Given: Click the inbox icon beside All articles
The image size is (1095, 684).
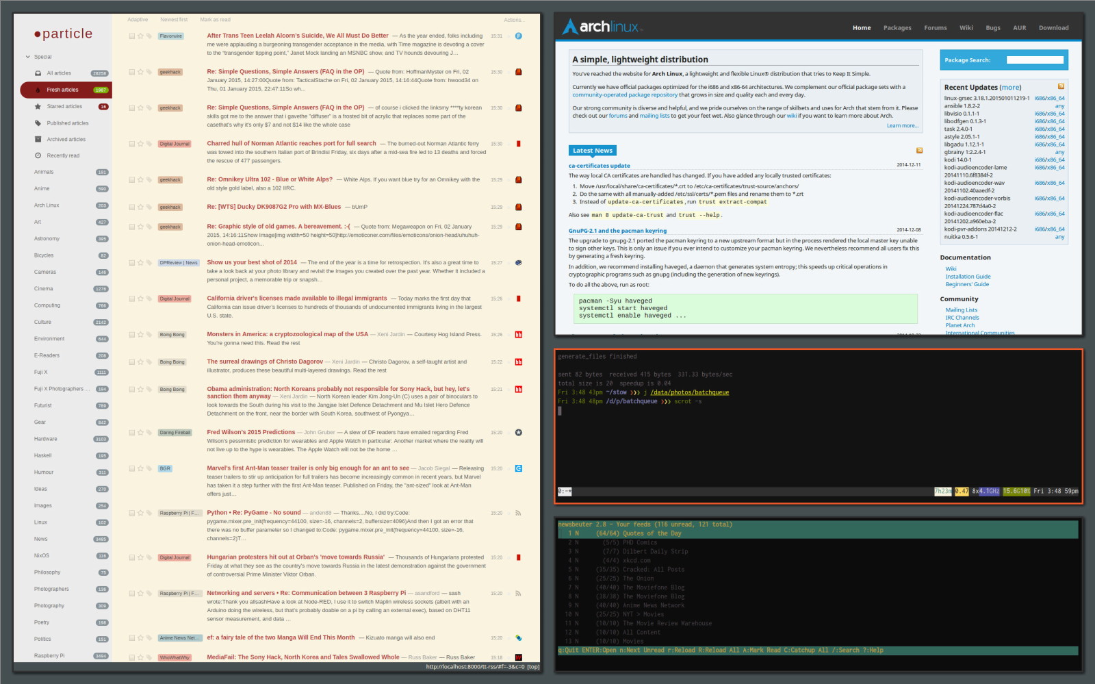Looking at the screenshot, I should point(38,73).
